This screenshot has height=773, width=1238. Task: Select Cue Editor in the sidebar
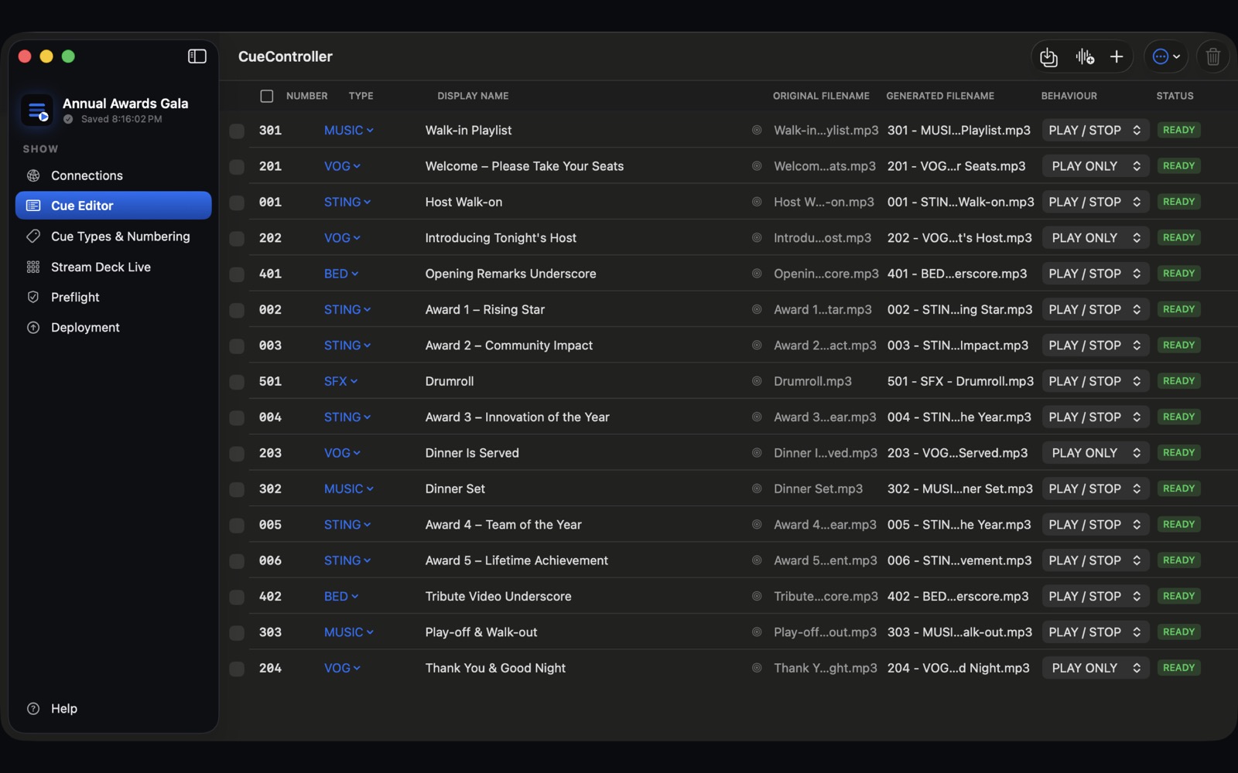113,206
